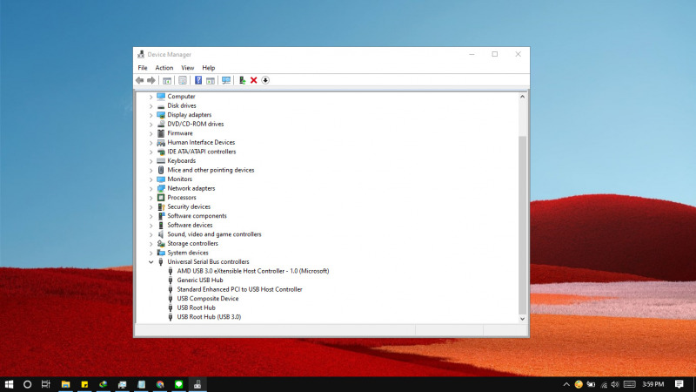Open the Help menu
This screenshot has height=392, width=696.
tap(208, 68)
